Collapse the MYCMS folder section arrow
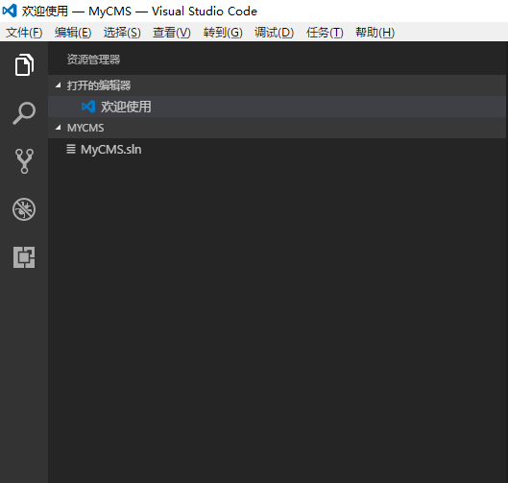Image resolution: width=508 pixels, height=483 pixels. point(58,128)
